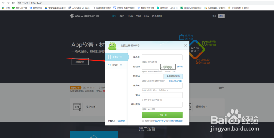Select the 手机注册 tab
274x138 pixels.
pos(117,57)
